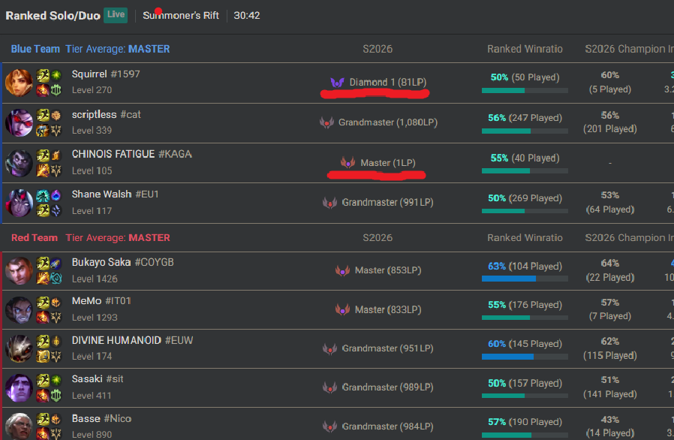Click the Ranked Solo/Duo title
674x440 pixels.
53,16
